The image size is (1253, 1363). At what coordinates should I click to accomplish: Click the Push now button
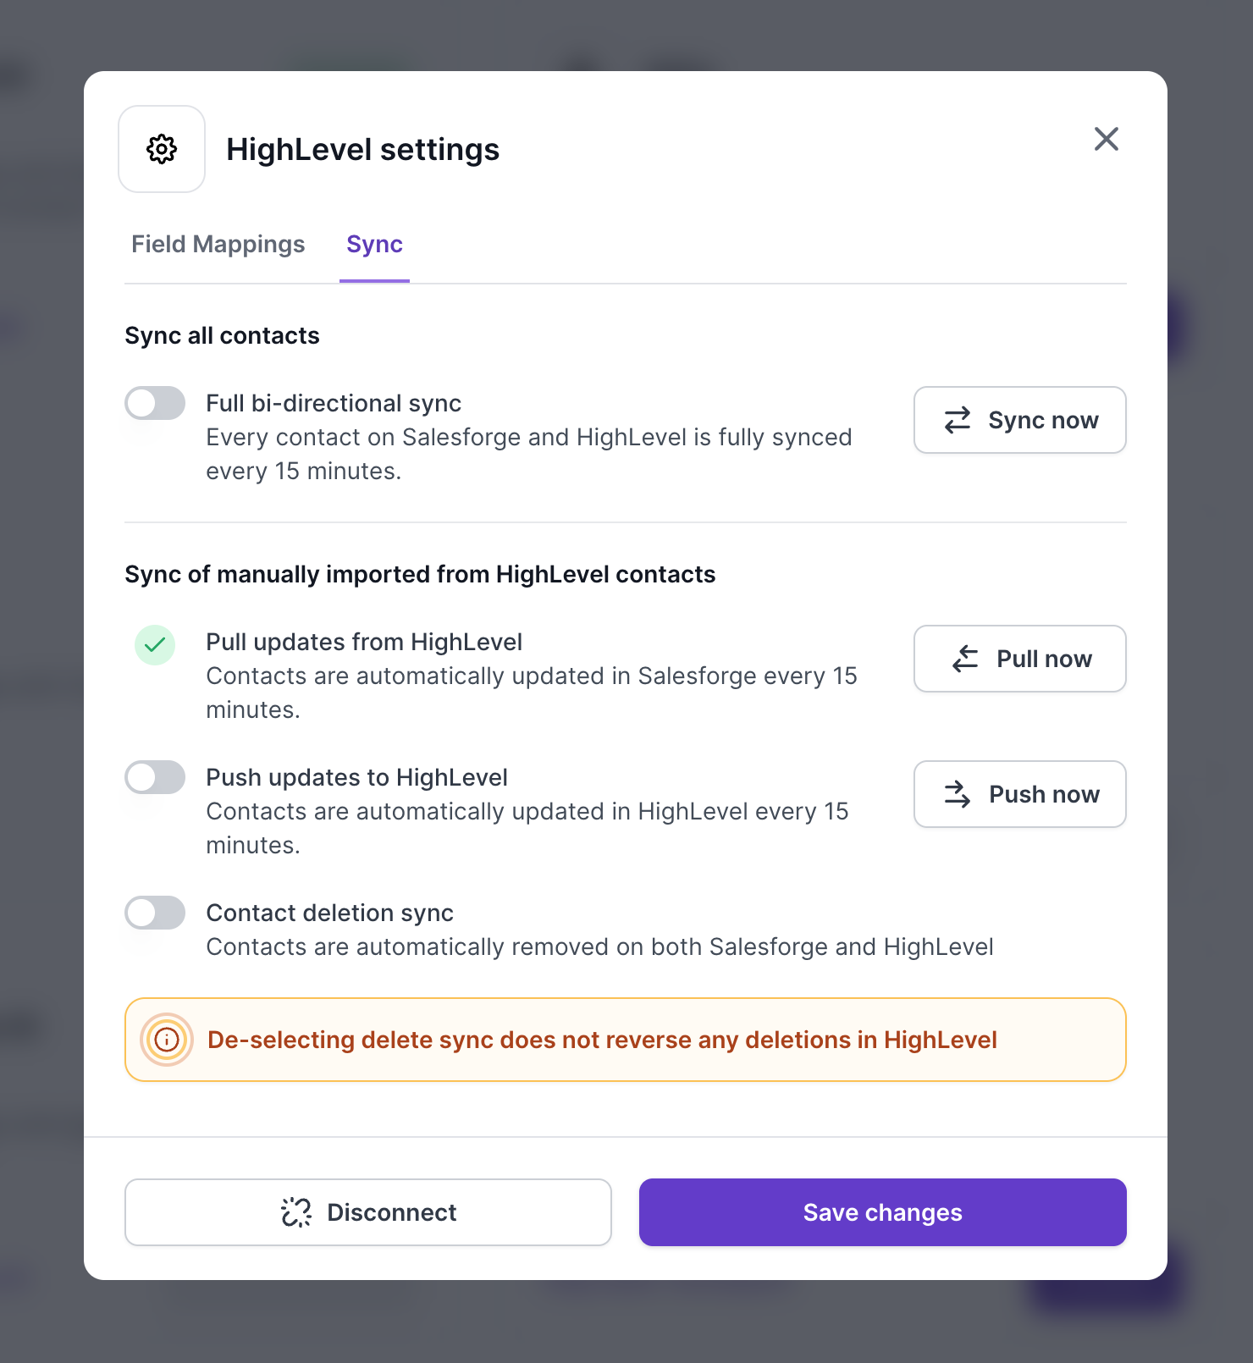(x=1019, y=794)
